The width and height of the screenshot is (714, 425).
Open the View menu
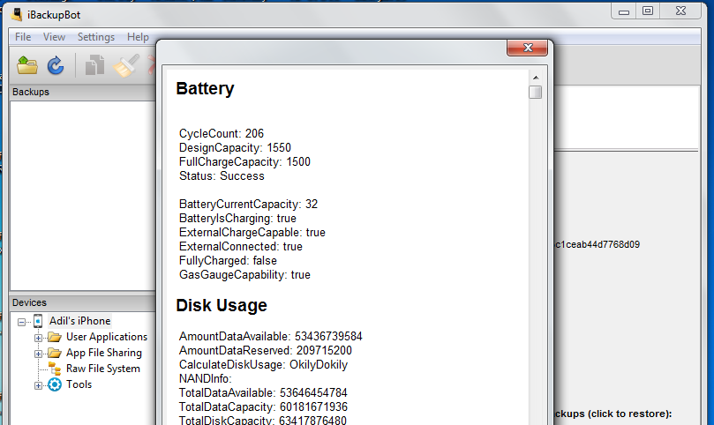[x=54, y=37]
